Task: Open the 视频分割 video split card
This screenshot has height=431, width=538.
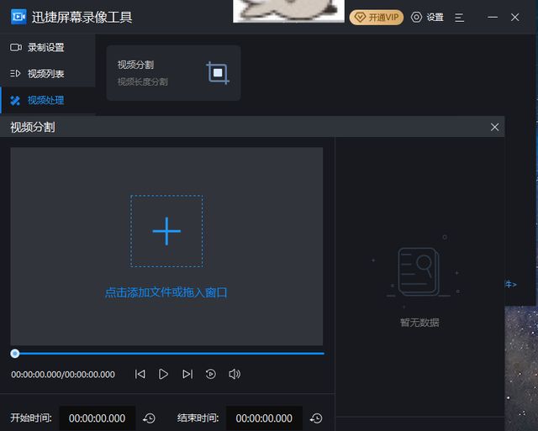Action: click(x=173, y=73)
